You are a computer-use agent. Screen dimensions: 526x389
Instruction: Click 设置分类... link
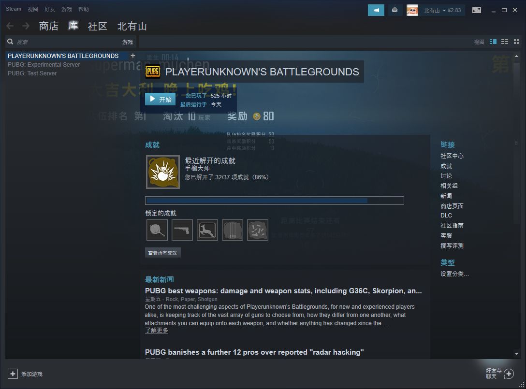tap(454, 274)
